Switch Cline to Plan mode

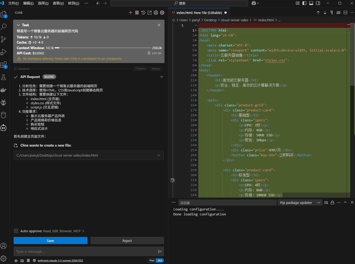(152, 261)
